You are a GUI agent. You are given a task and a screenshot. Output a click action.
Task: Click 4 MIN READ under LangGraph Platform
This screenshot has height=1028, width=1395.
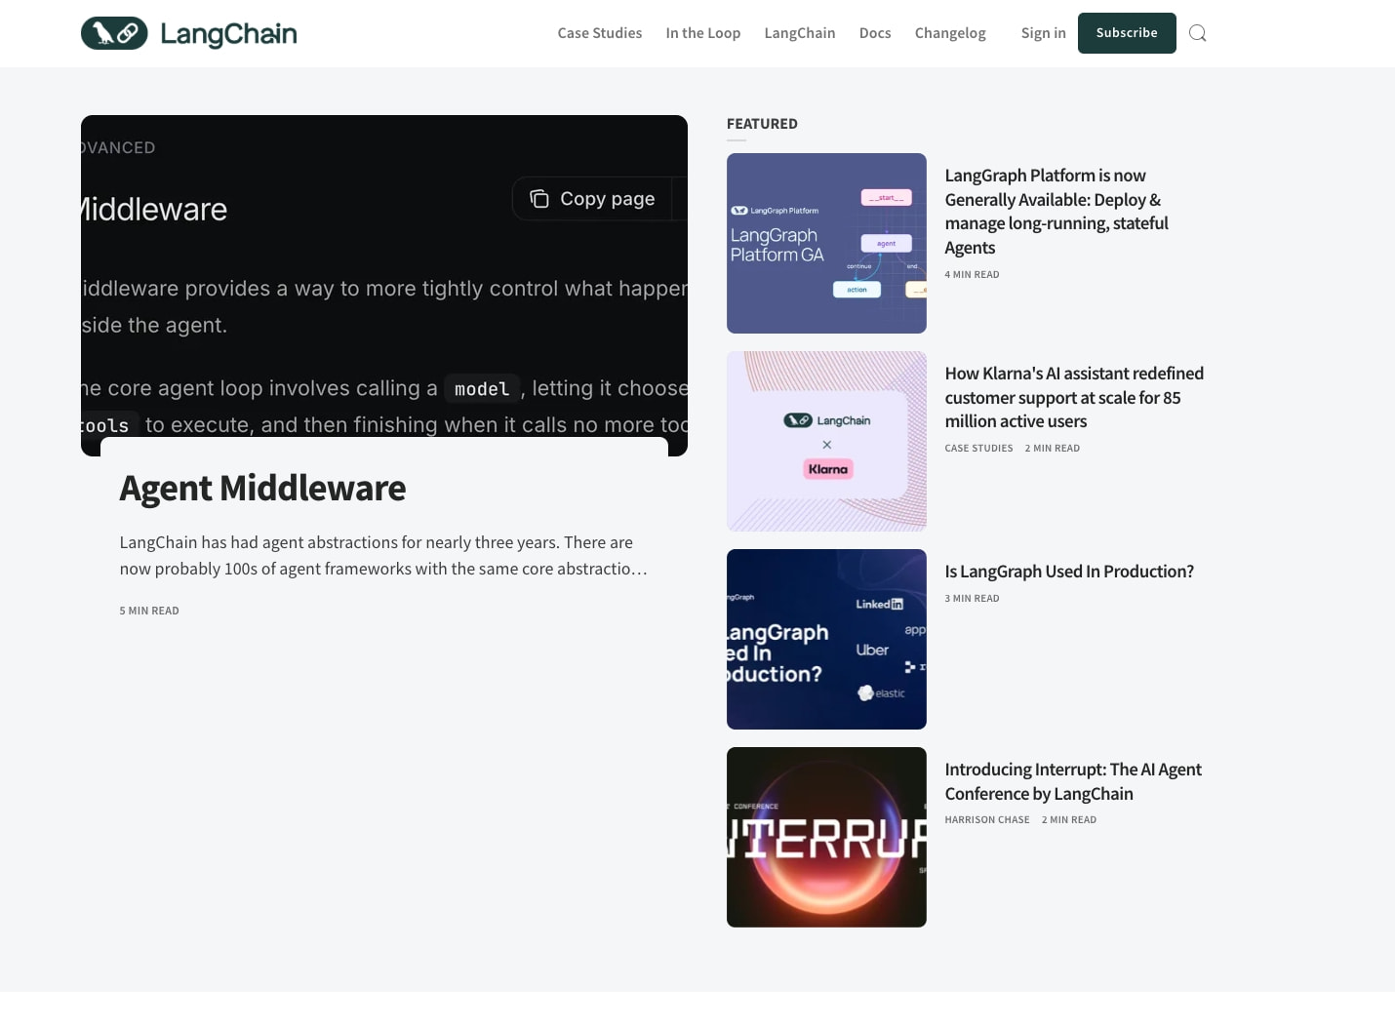click(972, 275)
